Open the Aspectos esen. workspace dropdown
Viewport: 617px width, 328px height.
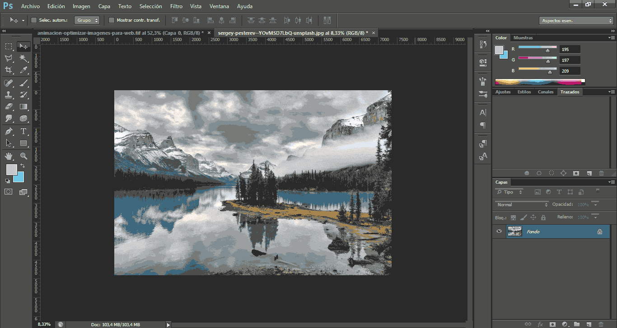coord(575,20)
